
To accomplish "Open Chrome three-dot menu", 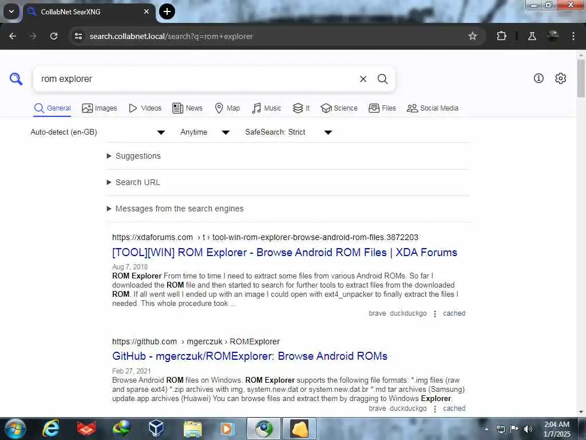I will tap(573, 36).
